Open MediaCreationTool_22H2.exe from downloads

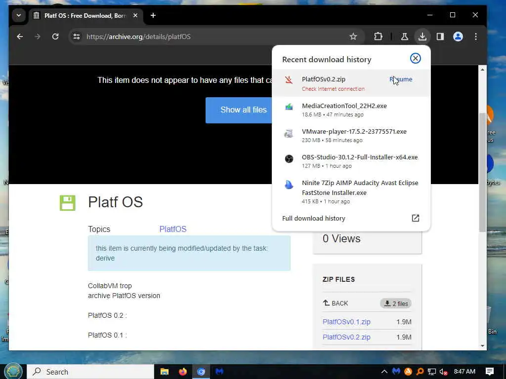[351, 110]
